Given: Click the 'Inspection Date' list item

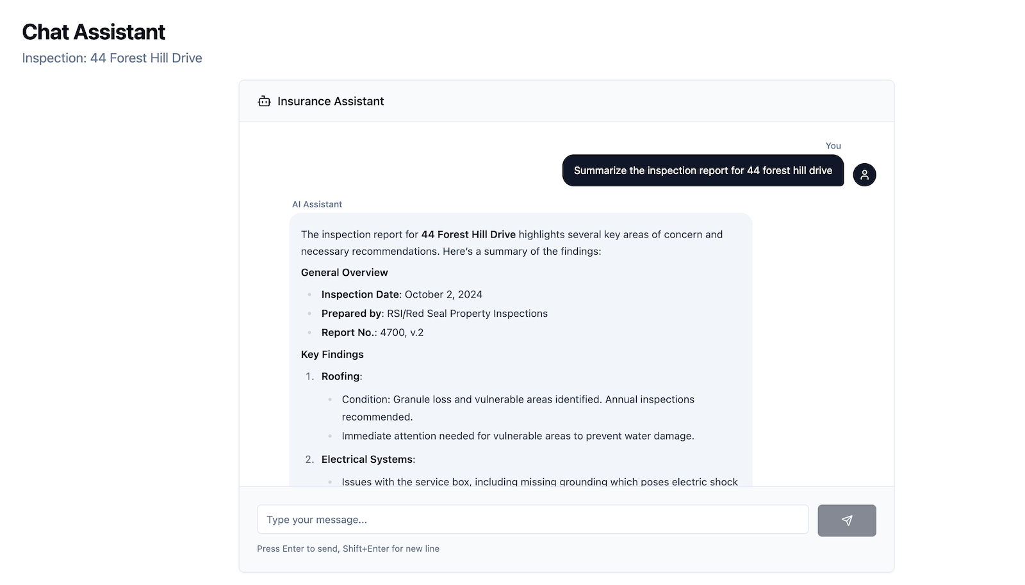Looking at the screenshot, I should 402,294.
